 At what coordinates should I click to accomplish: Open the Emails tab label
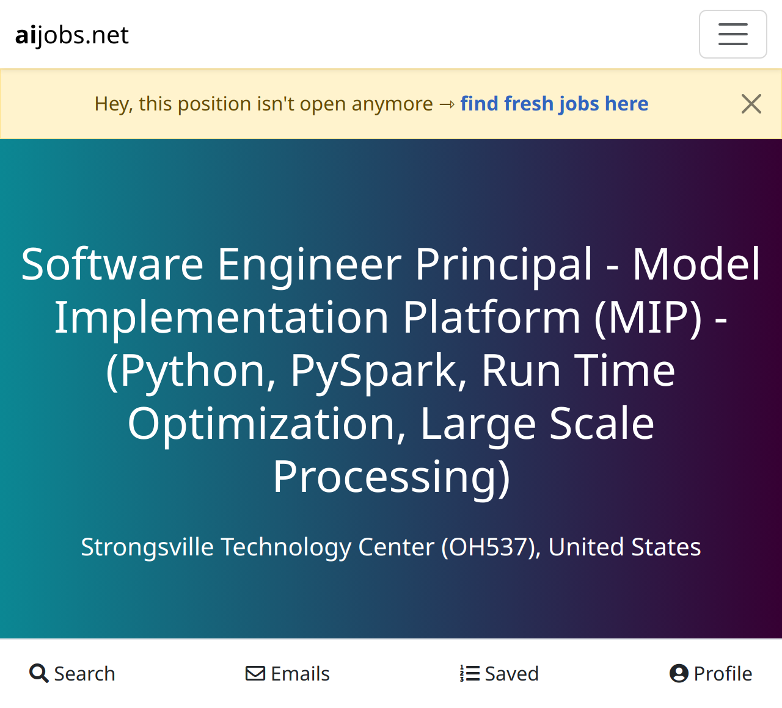coord(300,674)
